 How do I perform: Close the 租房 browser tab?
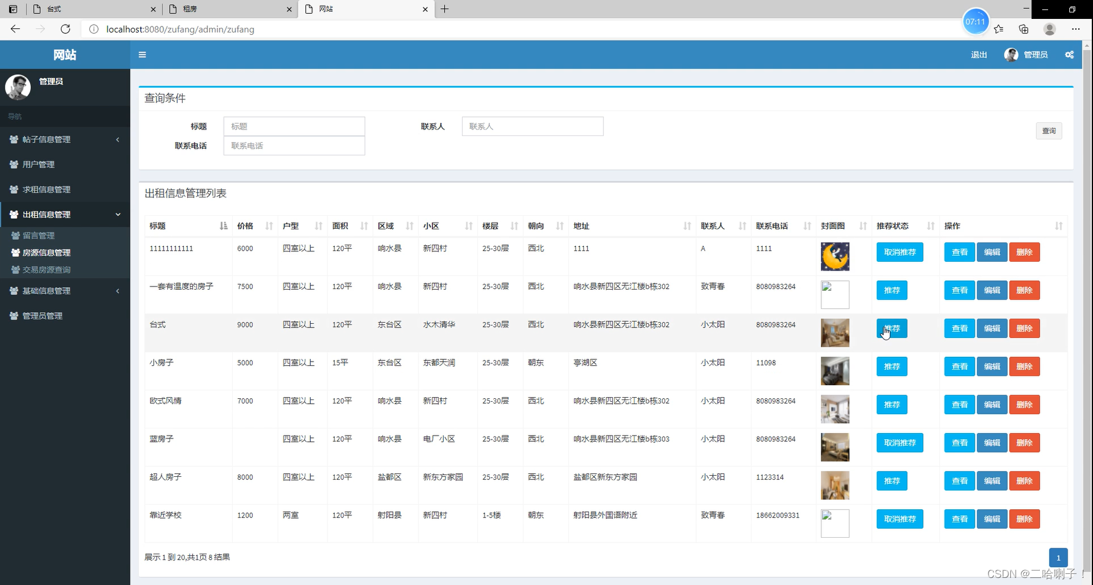click(289, 9)
